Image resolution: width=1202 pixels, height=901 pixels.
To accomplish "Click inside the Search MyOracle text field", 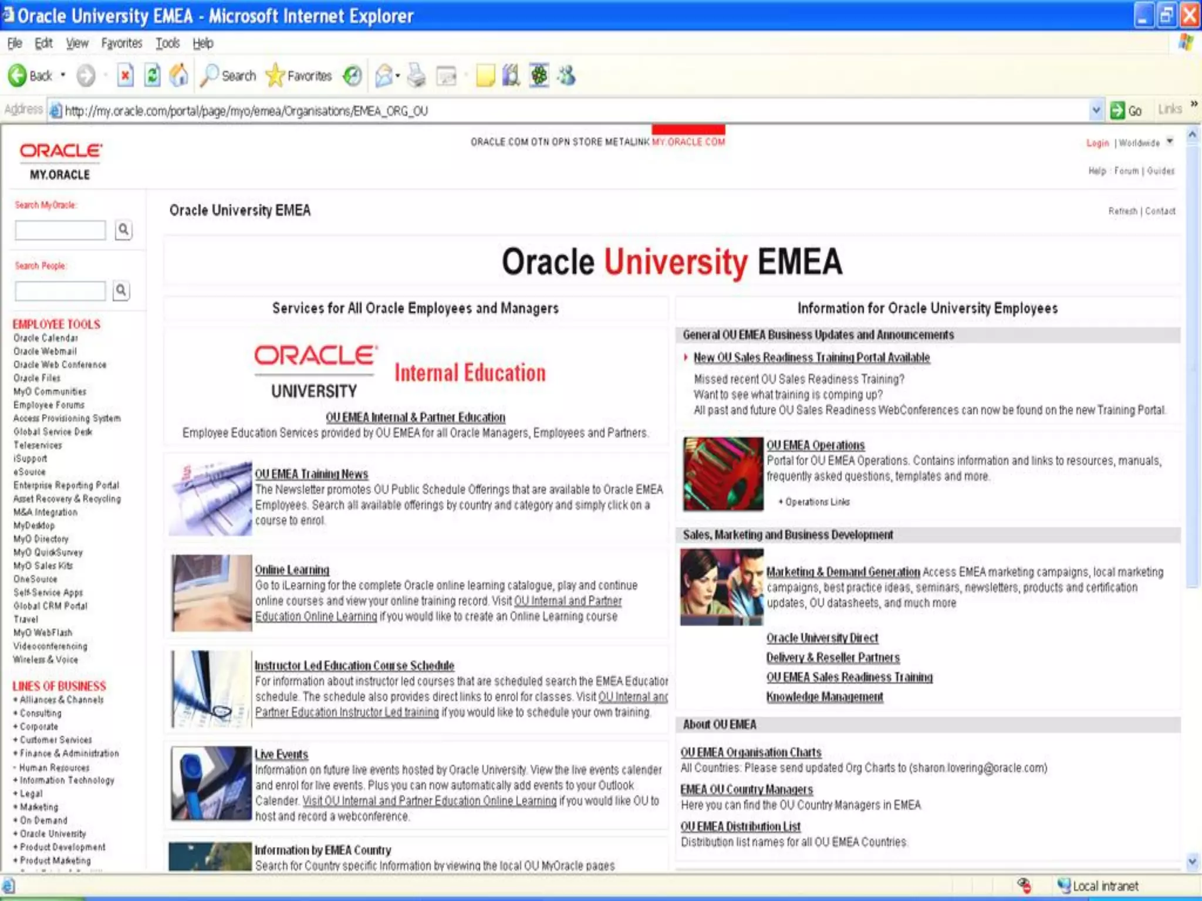I will 60,230.
